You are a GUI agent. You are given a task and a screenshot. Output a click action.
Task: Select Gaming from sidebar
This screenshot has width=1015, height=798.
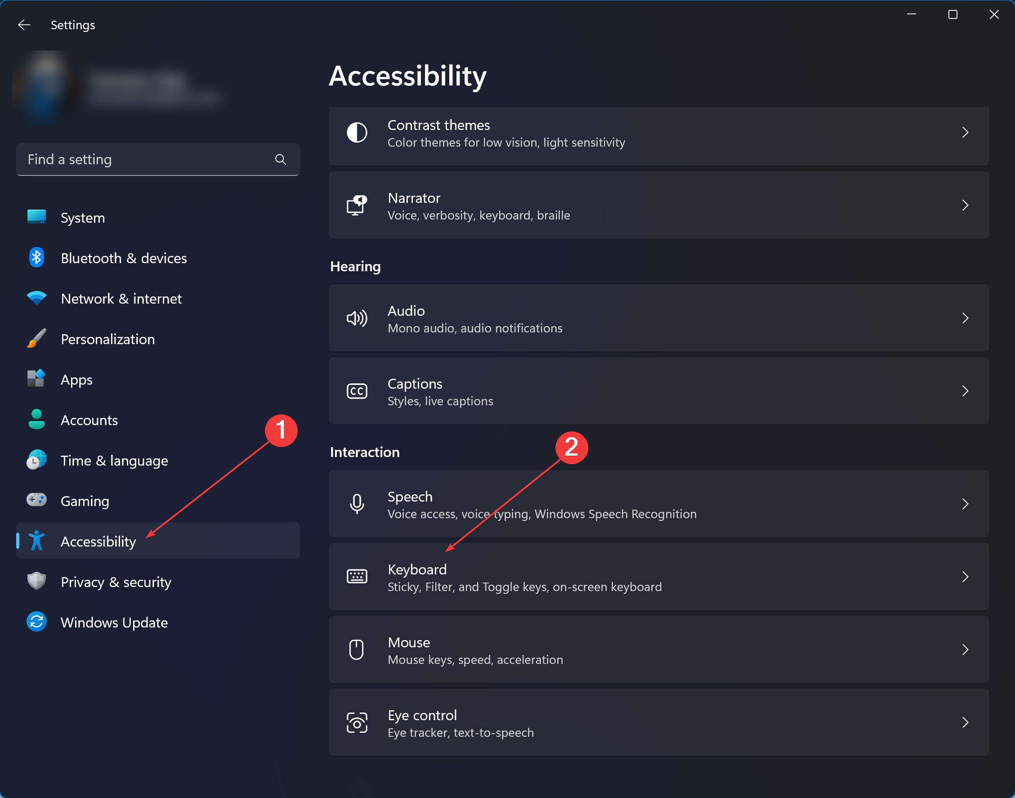tap(85, 500)
